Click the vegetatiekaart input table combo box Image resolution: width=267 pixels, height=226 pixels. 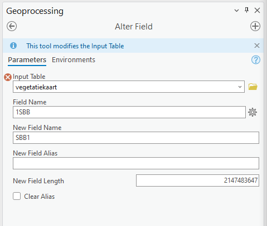pos(129,87)
